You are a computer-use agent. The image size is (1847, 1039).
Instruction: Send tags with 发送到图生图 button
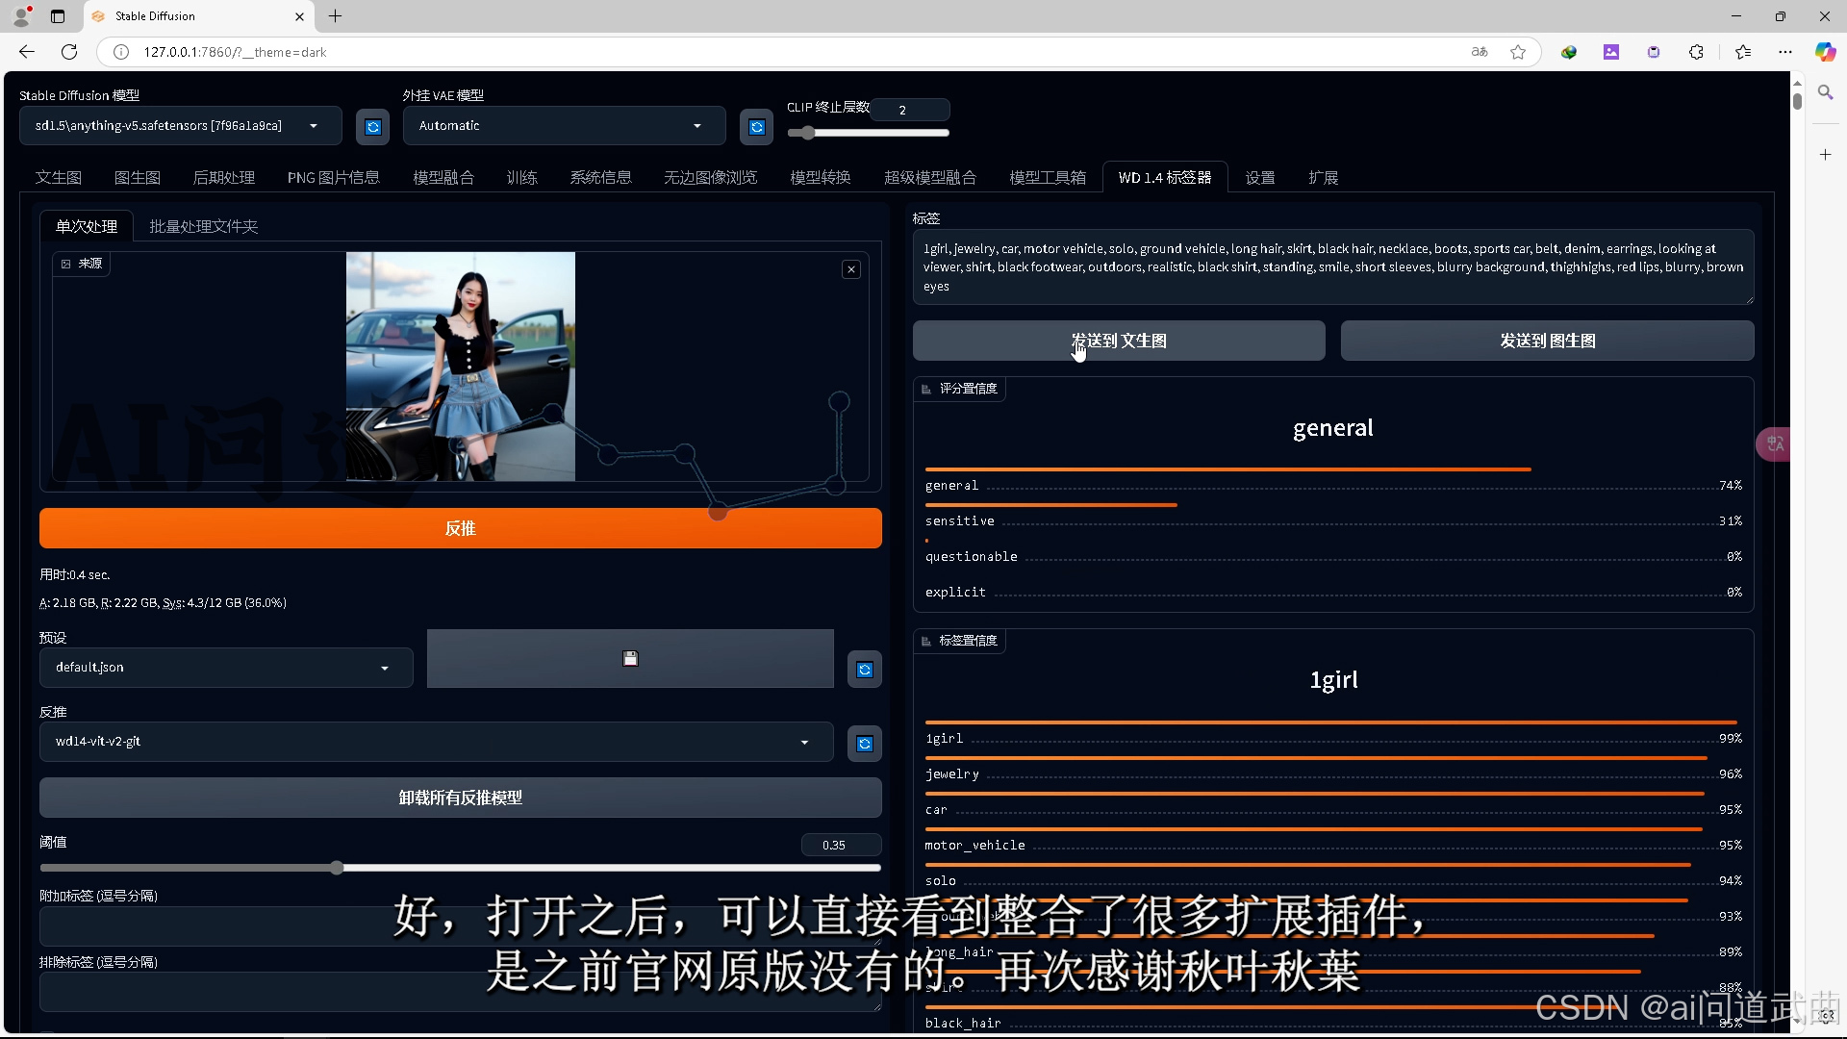[1546, 341]
